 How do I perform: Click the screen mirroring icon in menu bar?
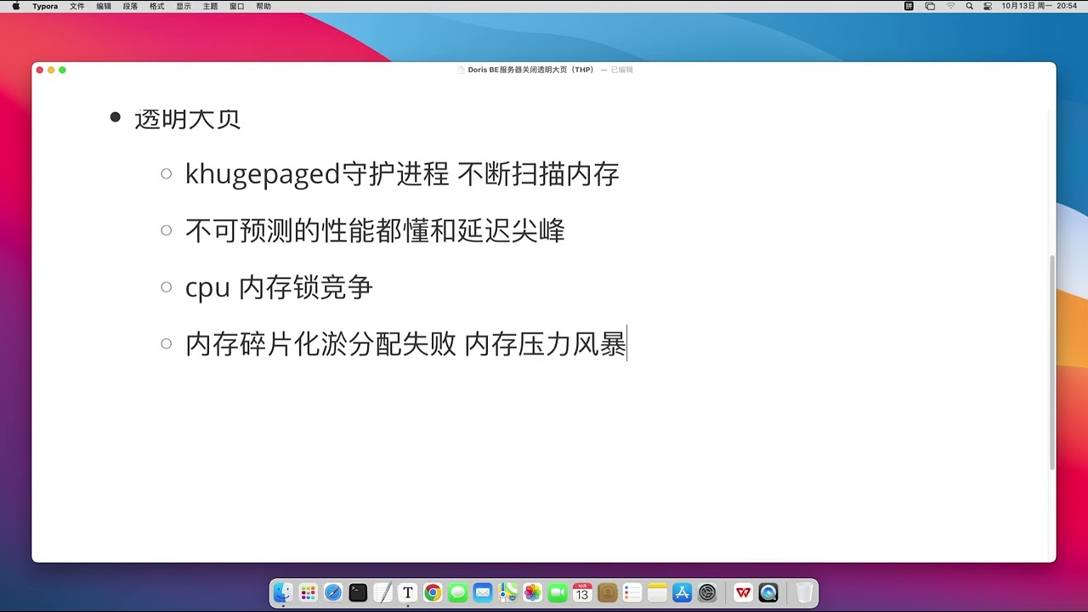[930, 6]
